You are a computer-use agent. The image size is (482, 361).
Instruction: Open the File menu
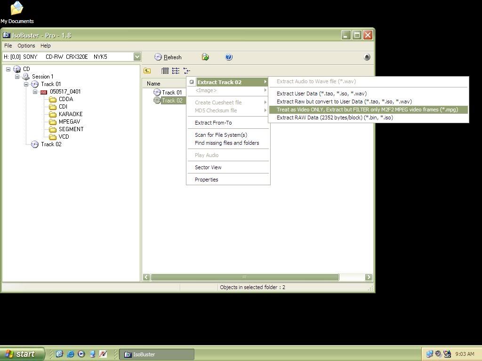coord(8,46)
